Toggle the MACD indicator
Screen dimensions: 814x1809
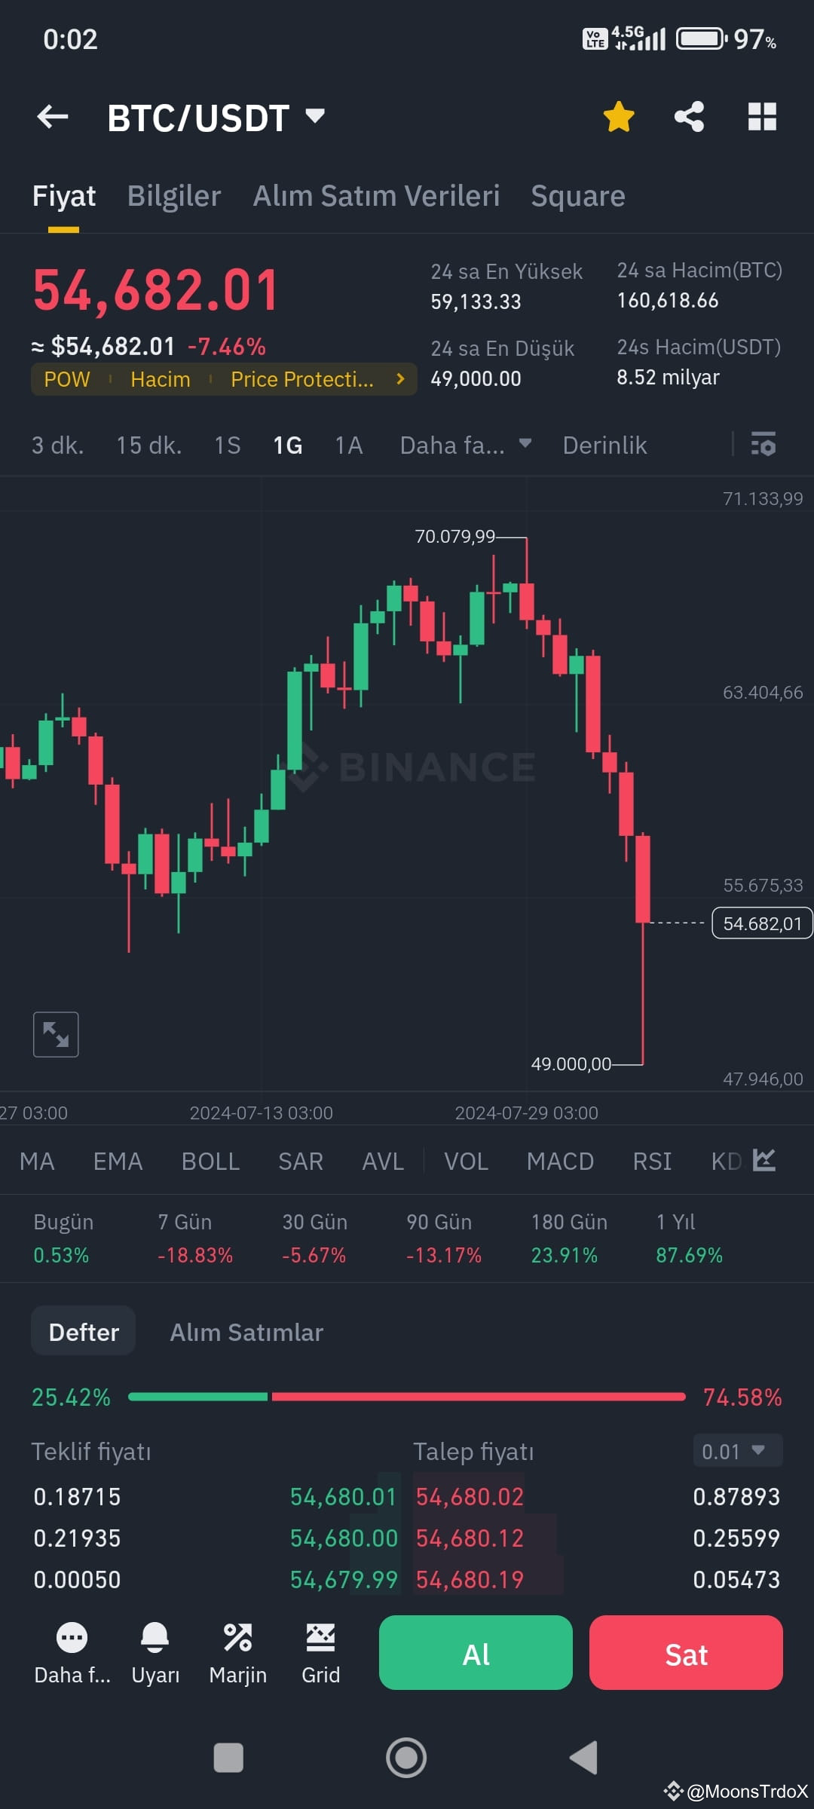[x=560, y=1161]
